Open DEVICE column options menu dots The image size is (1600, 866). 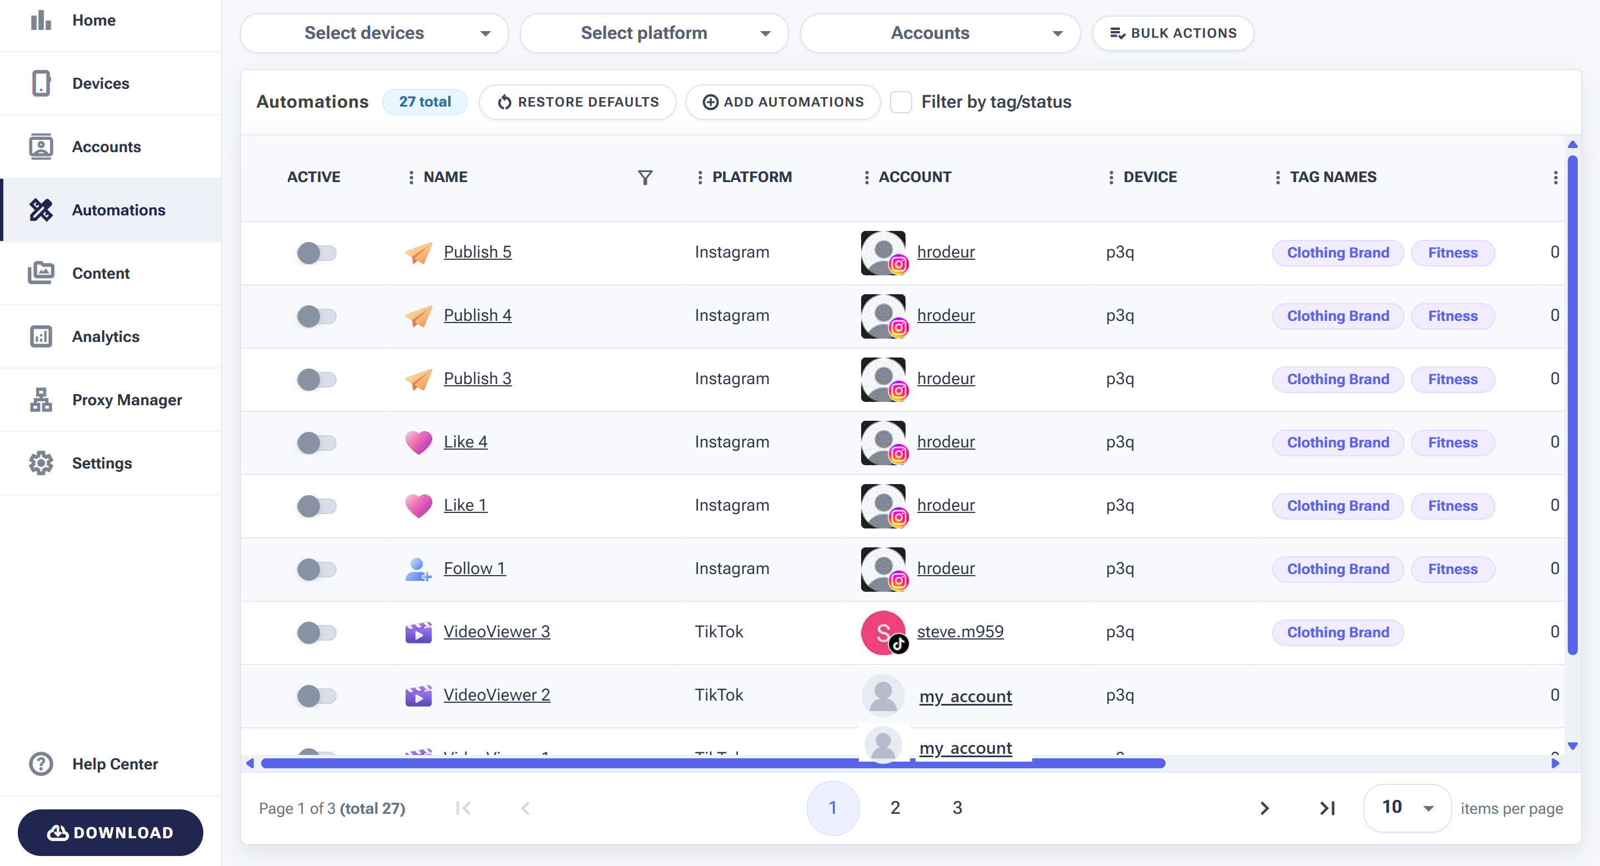click(x=1111, y=178)
